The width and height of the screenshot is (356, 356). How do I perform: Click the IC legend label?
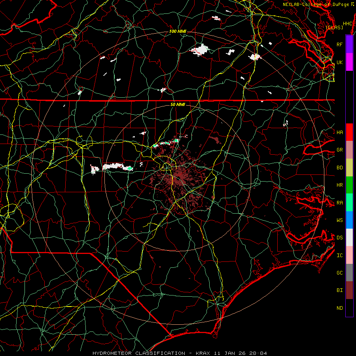[x=340, y=256]
